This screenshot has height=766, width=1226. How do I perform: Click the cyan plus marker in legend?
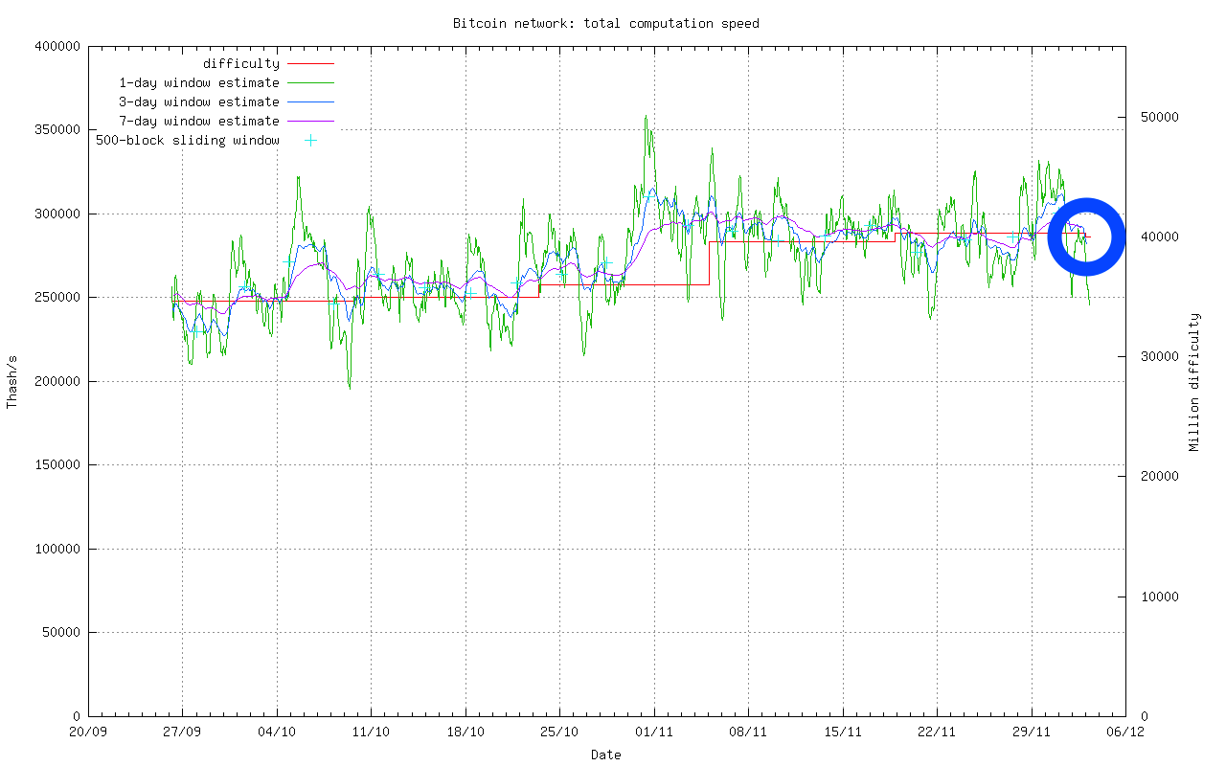(x=310, y=141)
